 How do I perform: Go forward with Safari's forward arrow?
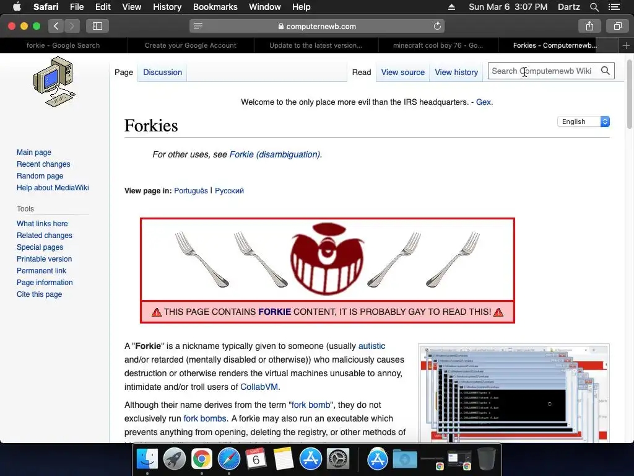pyautogui.click(x=72, y=26)
